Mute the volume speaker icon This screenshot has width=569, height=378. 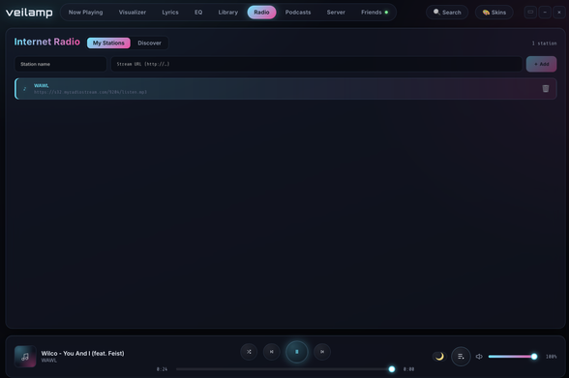click(x=479, y=357)
